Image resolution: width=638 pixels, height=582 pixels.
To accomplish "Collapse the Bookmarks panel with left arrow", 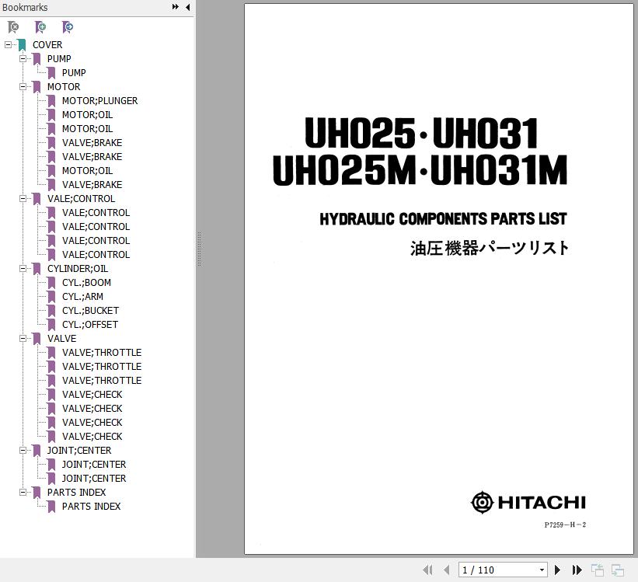I will (x=187, y=7).
